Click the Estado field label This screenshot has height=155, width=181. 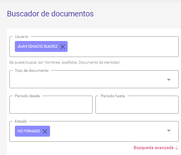pos(21,121)
